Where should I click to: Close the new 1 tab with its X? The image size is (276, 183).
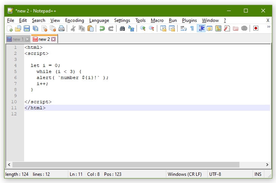(x=27, y=39)
